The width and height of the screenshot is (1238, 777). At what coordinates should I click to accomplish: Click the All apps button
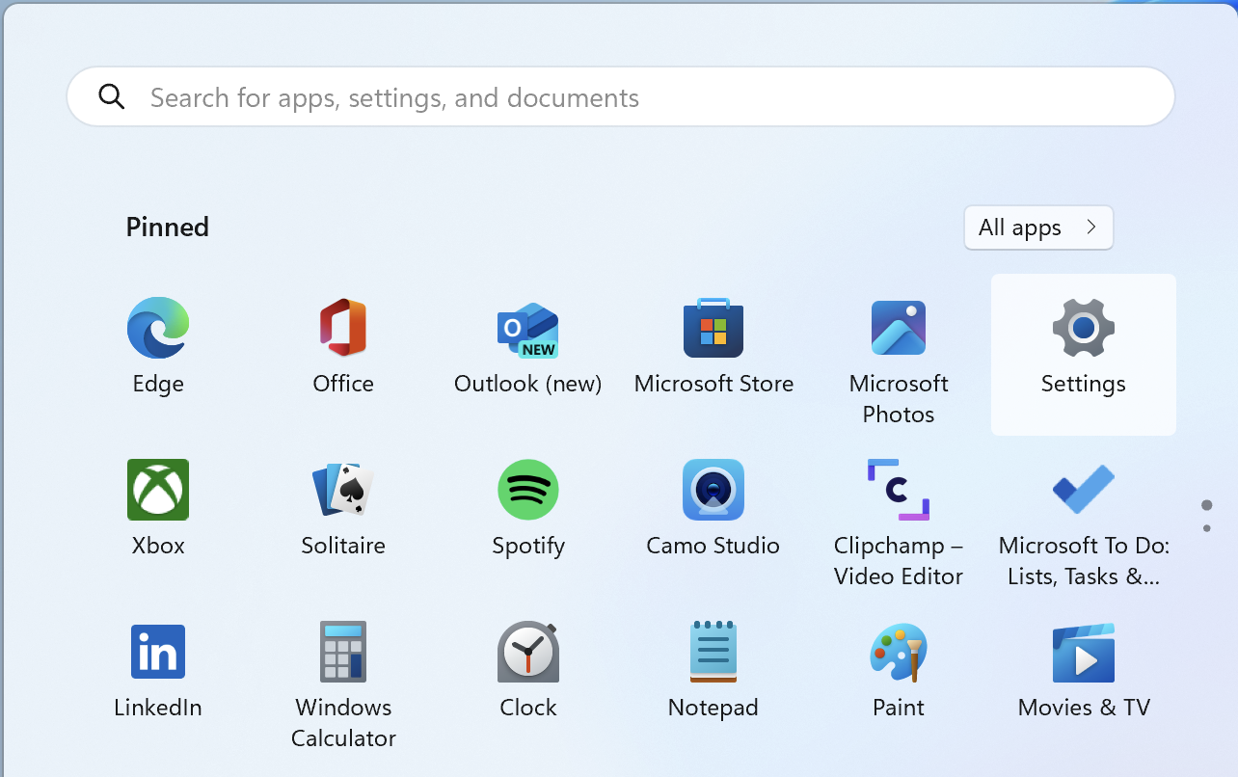[x=1038, y=228]
